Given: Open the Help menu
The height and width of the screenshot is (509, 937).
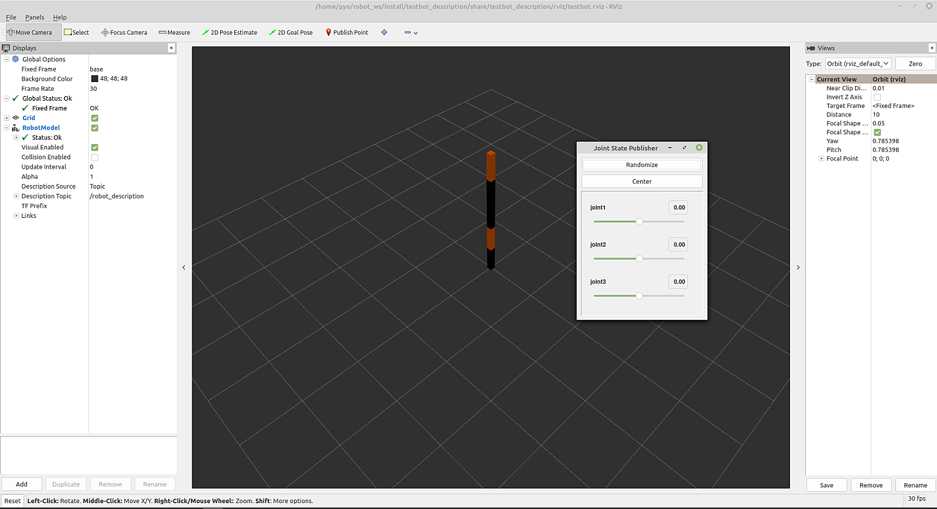Looking at the screenshot, I should pyautogui.click(x=60, y=18).
